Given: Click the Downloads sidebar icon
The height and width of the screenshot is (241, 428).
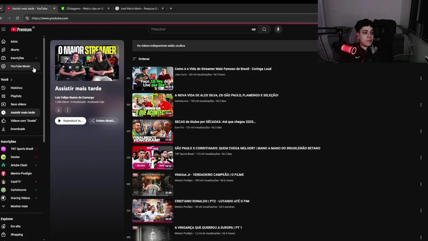Looking at the screenshot, I should [x=3, y=129].
